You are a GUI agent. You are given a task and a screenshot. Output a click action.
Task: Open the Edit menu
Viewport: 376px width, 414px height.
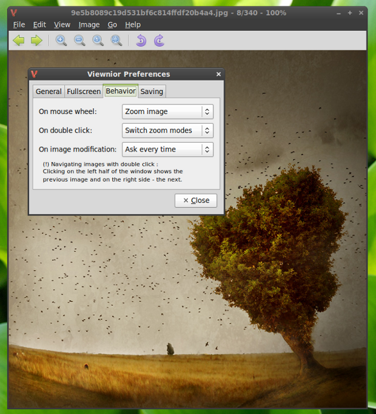click(x=39, y=25)
